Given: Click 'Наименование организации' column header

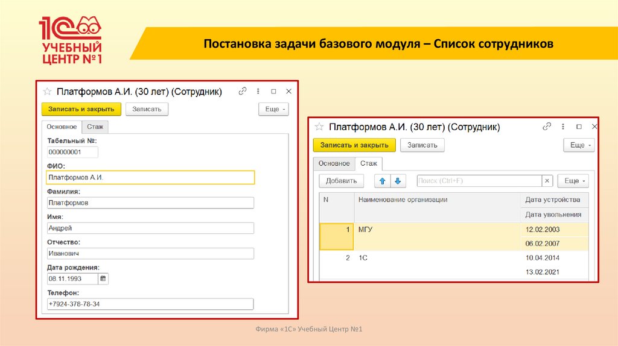Looking at the screenshot, I should click(x=438, y=207).
